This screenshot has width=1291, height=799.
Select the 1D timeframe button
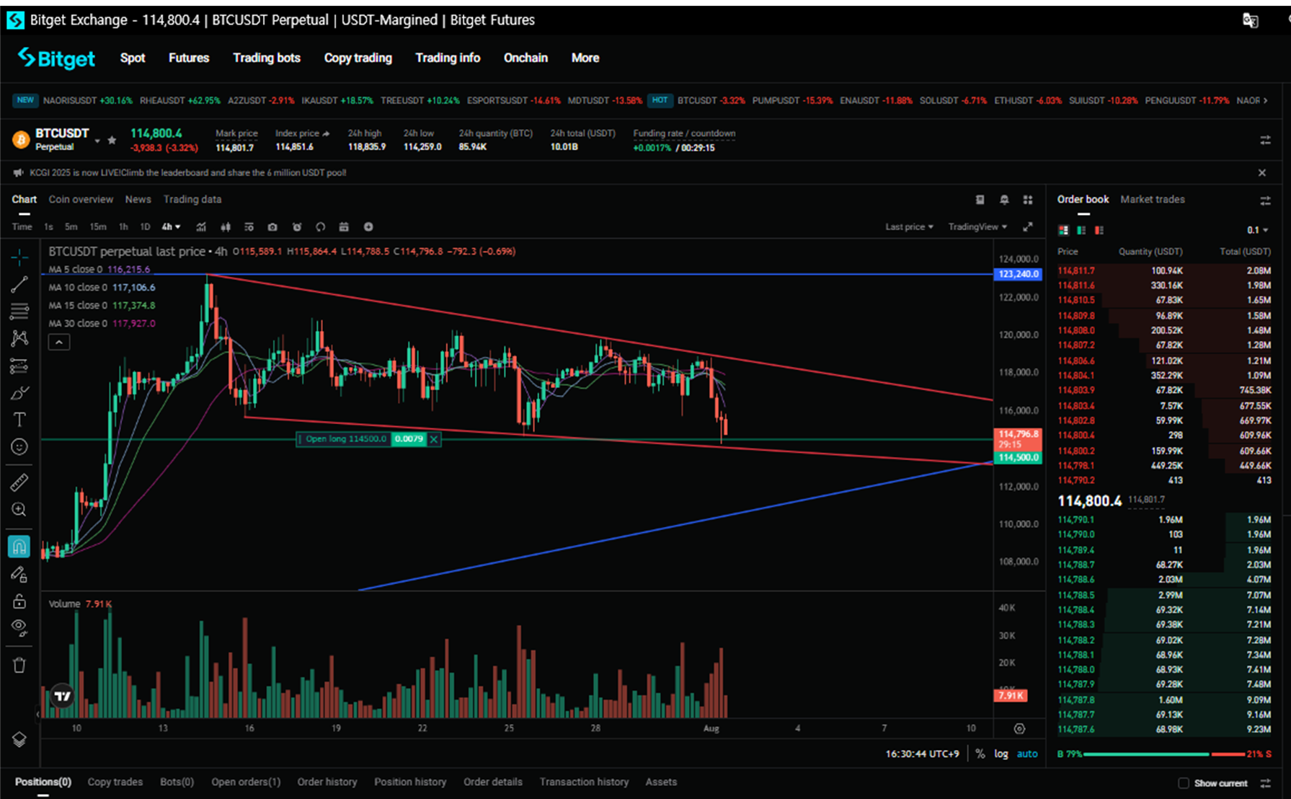click(145, 226)
